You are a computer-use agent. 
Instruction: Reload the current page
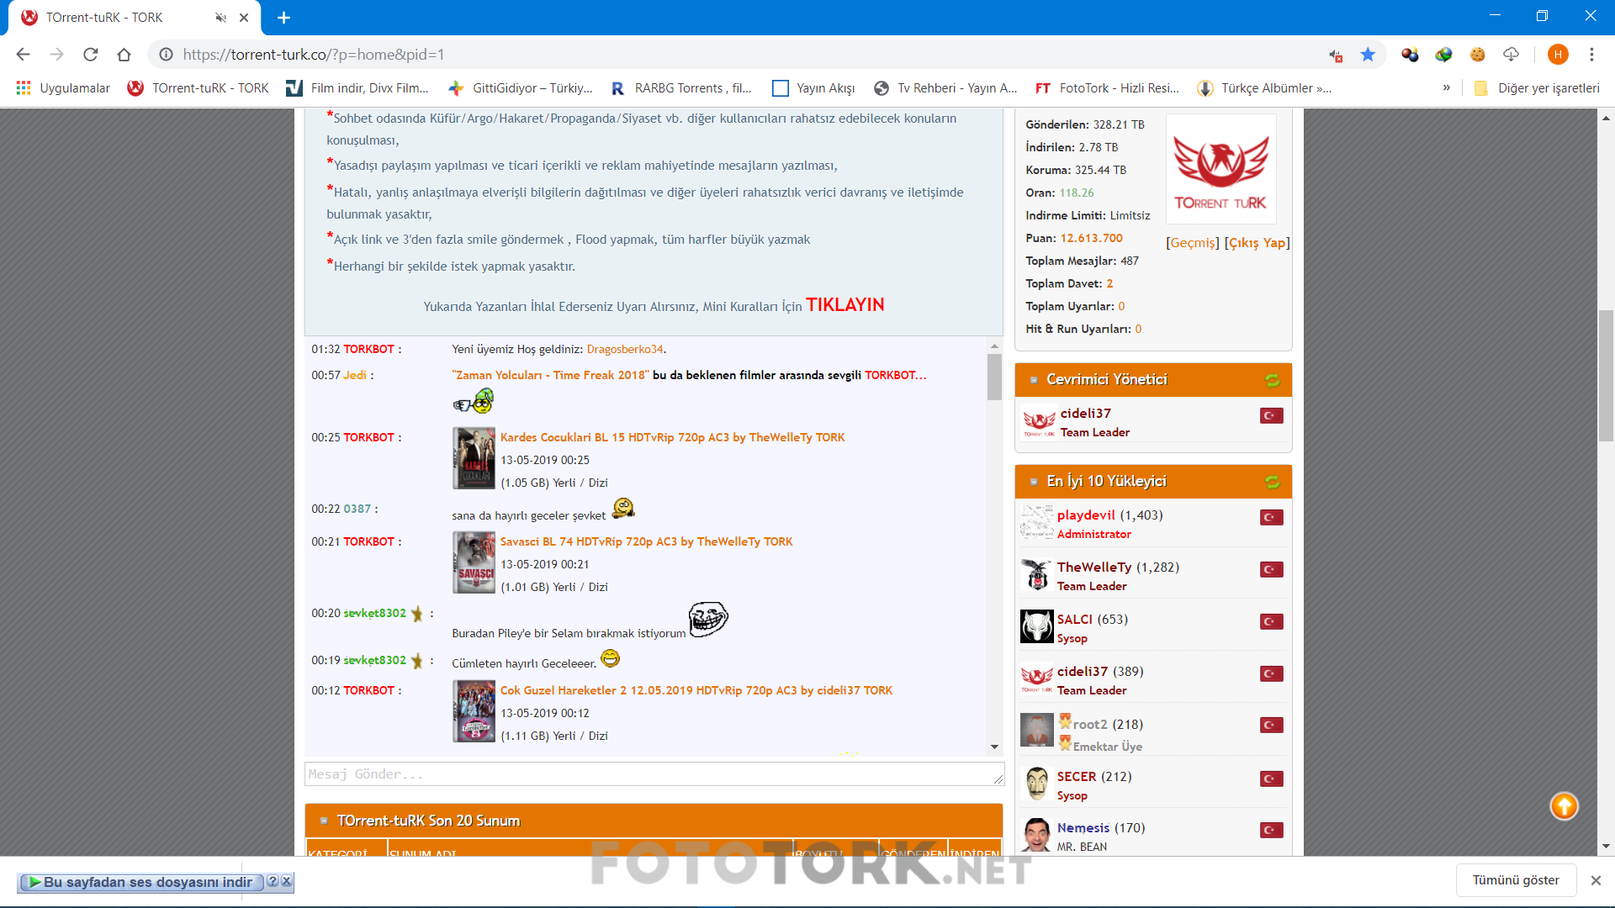[x=90, y=55]
